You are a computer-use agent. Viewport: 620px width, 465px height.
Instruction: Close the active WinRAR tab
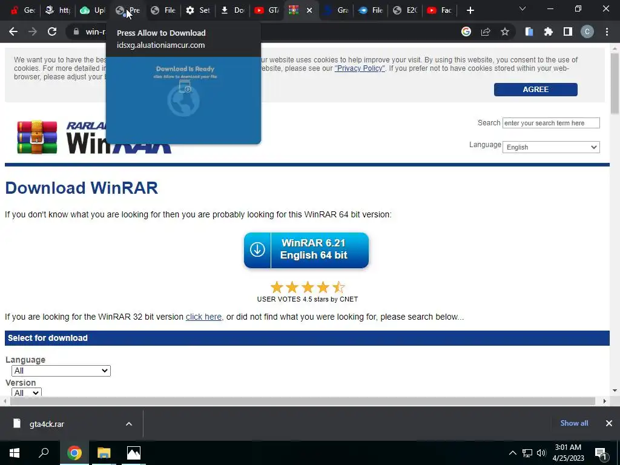pyautogui.click(x=309, y=10)
